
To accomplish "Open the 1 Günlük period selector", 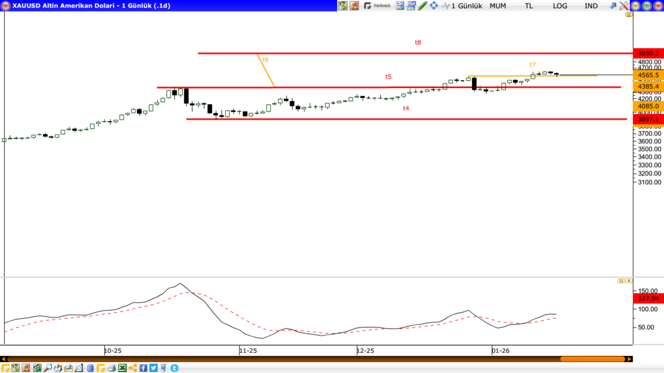I will (x=466, y=6).
